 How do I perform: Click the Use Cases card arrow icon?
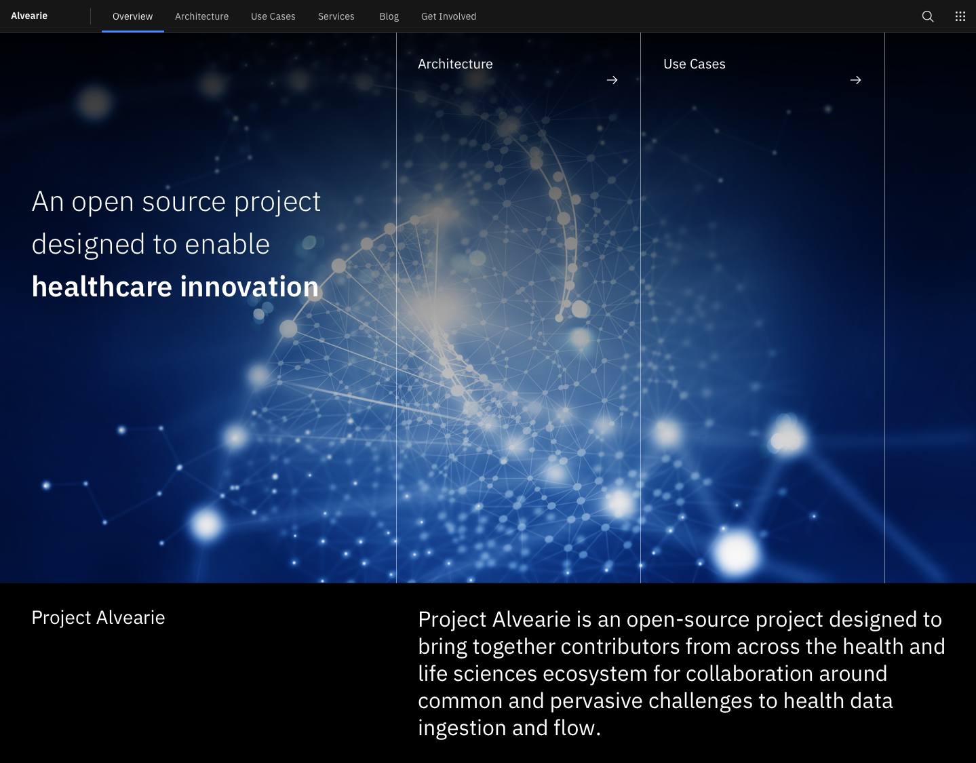click(855, 80)
